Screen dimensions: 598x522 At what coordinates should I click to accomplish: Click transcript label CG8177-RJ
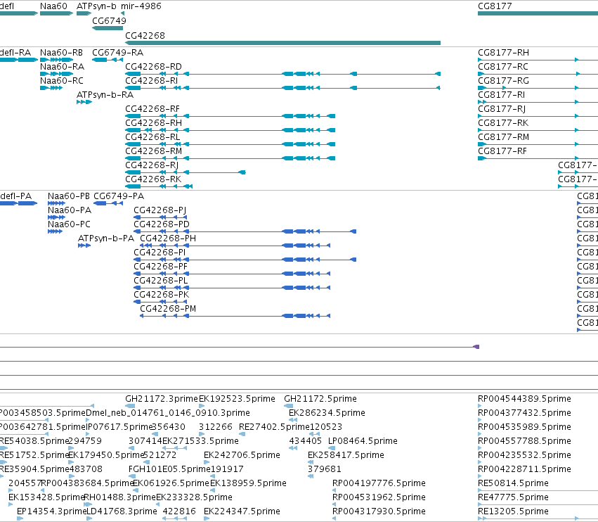(x=502, y=109)
